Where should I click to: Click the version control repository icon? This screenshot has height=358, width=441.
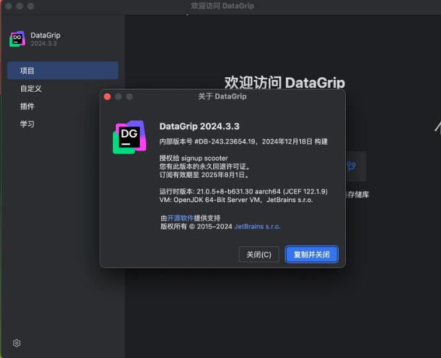[x=352, y=166]
